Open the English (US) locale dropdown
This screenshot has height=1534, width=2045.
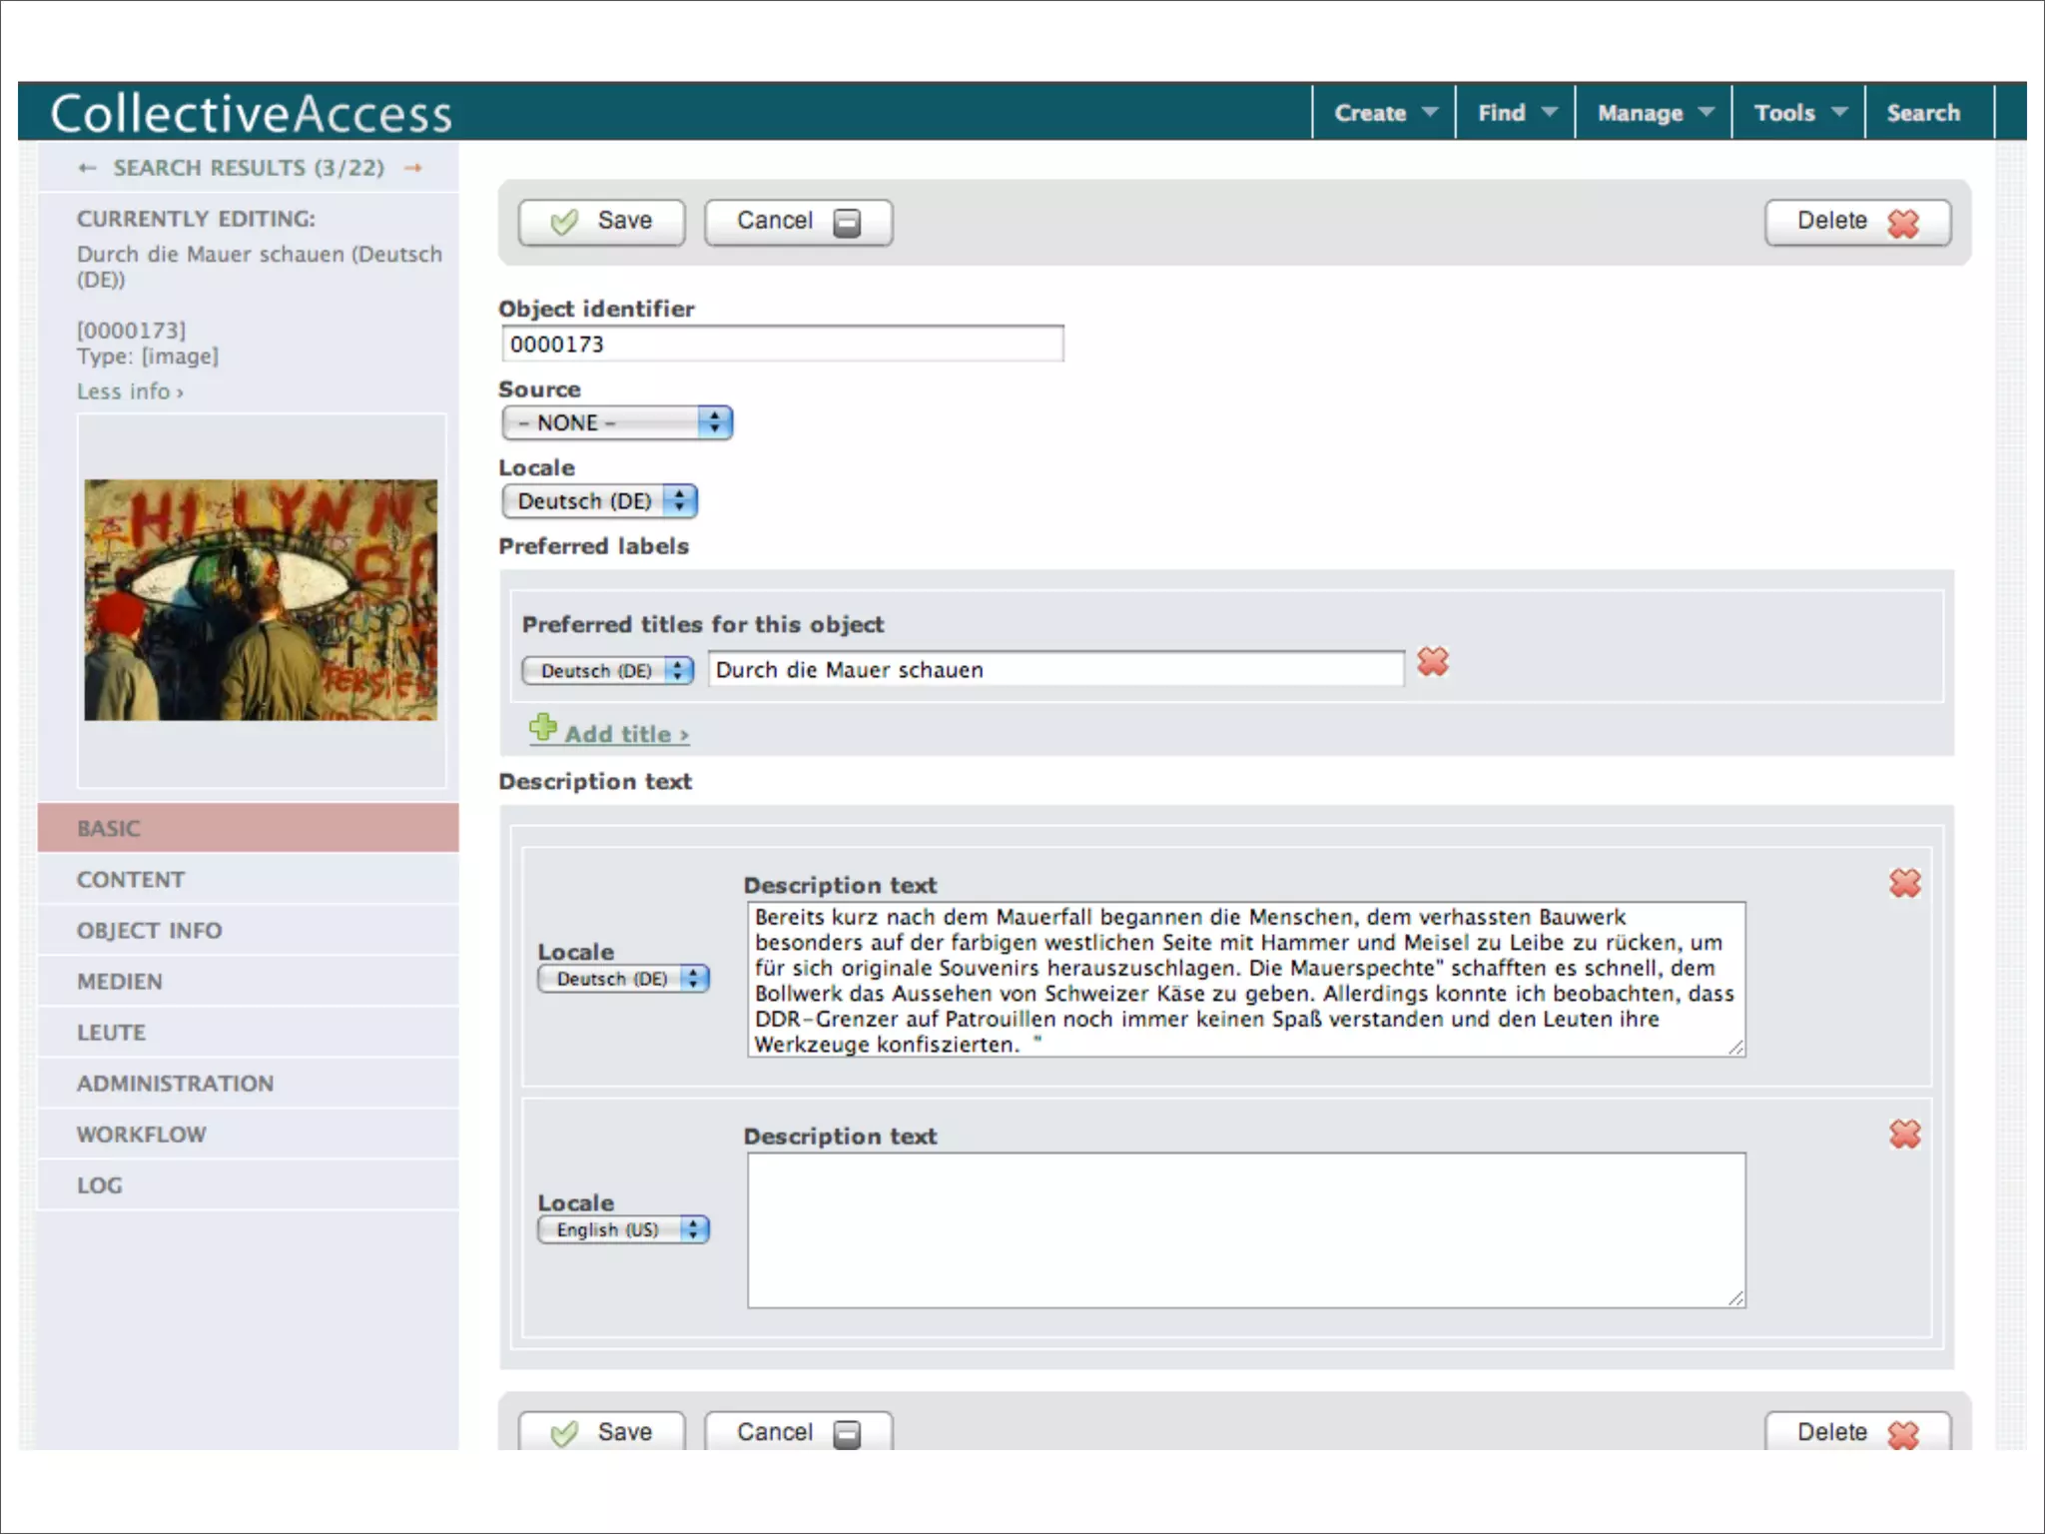coord(623,1229)
